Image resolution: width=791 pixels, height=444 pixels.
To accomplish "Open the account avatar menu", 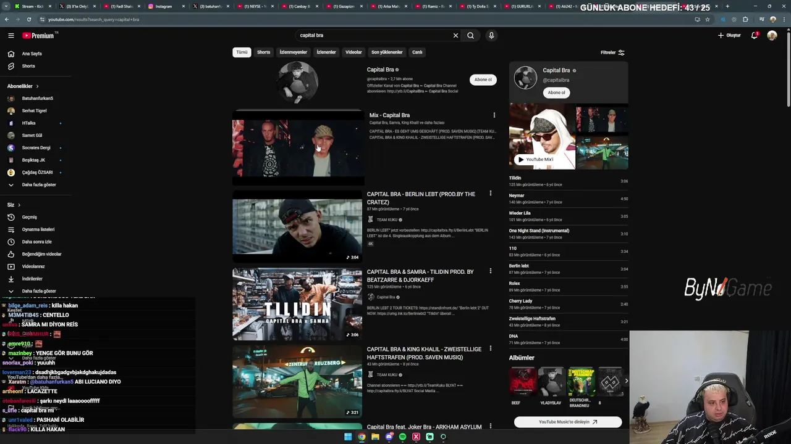I will tap(772, 36).
